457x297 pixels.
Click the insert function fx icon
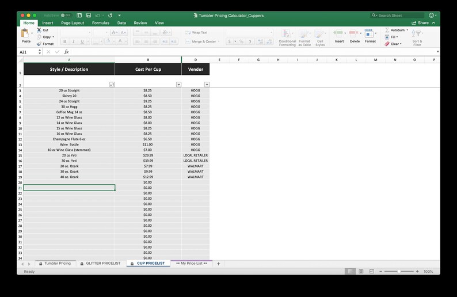click(x=66, y=52)
